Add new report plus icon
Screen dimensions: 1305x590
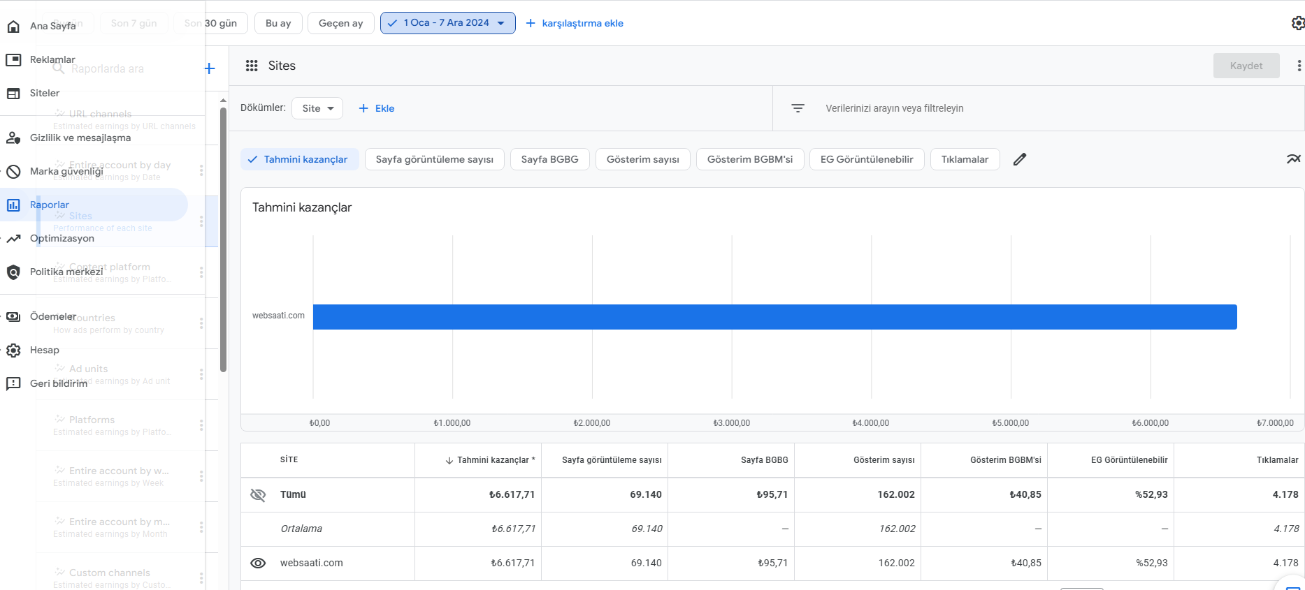210,68
